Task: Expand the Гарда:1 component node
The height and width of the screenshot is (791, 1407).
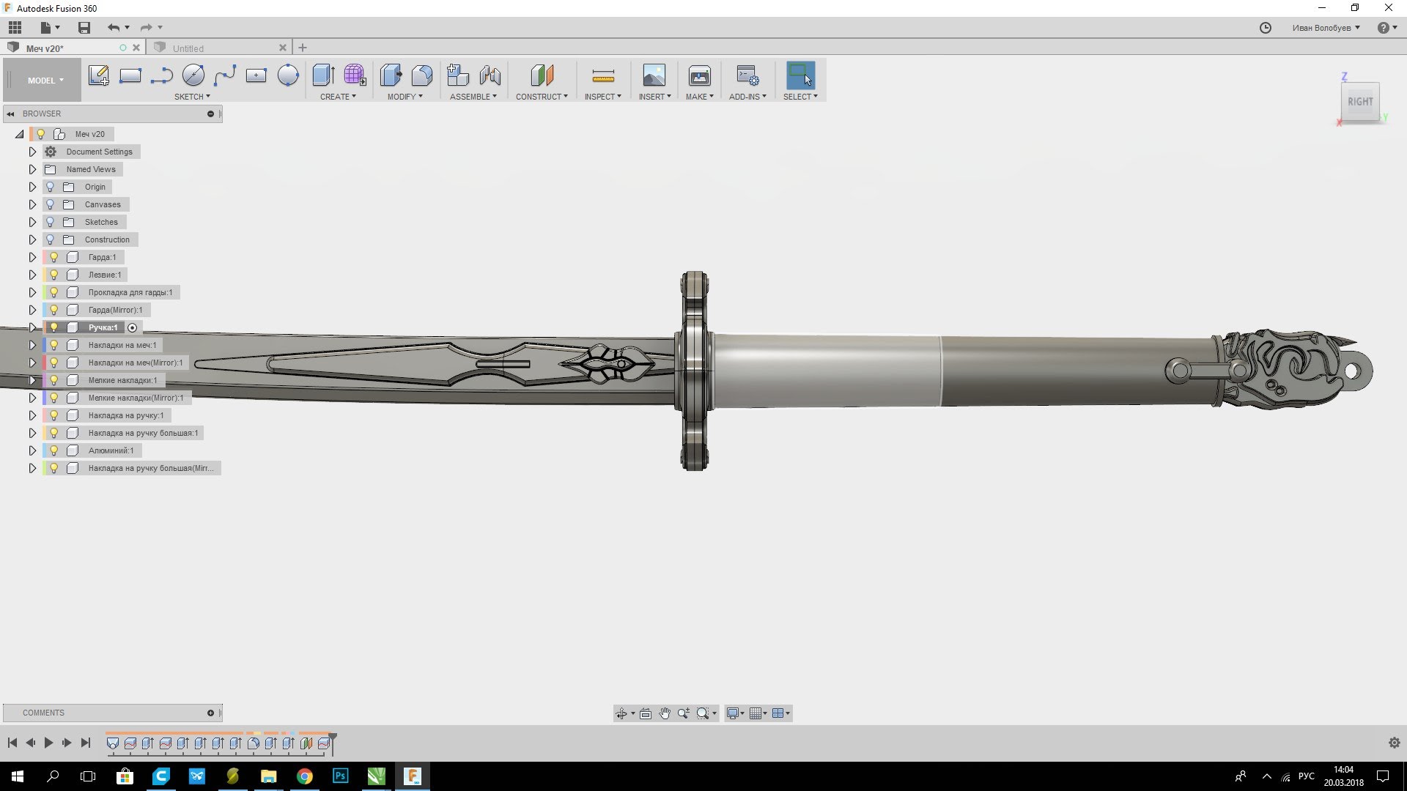Action: 32,257
